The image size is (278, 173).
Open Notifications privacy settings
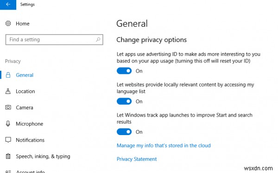(x=30, y=140)
